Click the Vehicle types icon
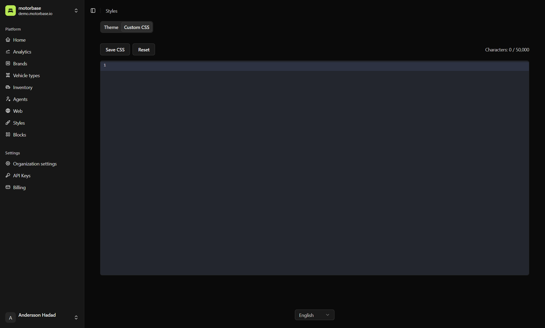This screenshot has height=328, width=545. (8, 75)
